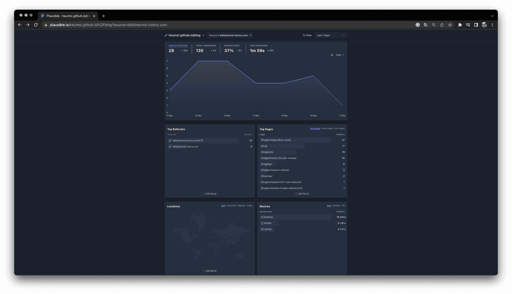Open Details under Top Pages
Screen dimensions: 512x294
pos(302,194)
